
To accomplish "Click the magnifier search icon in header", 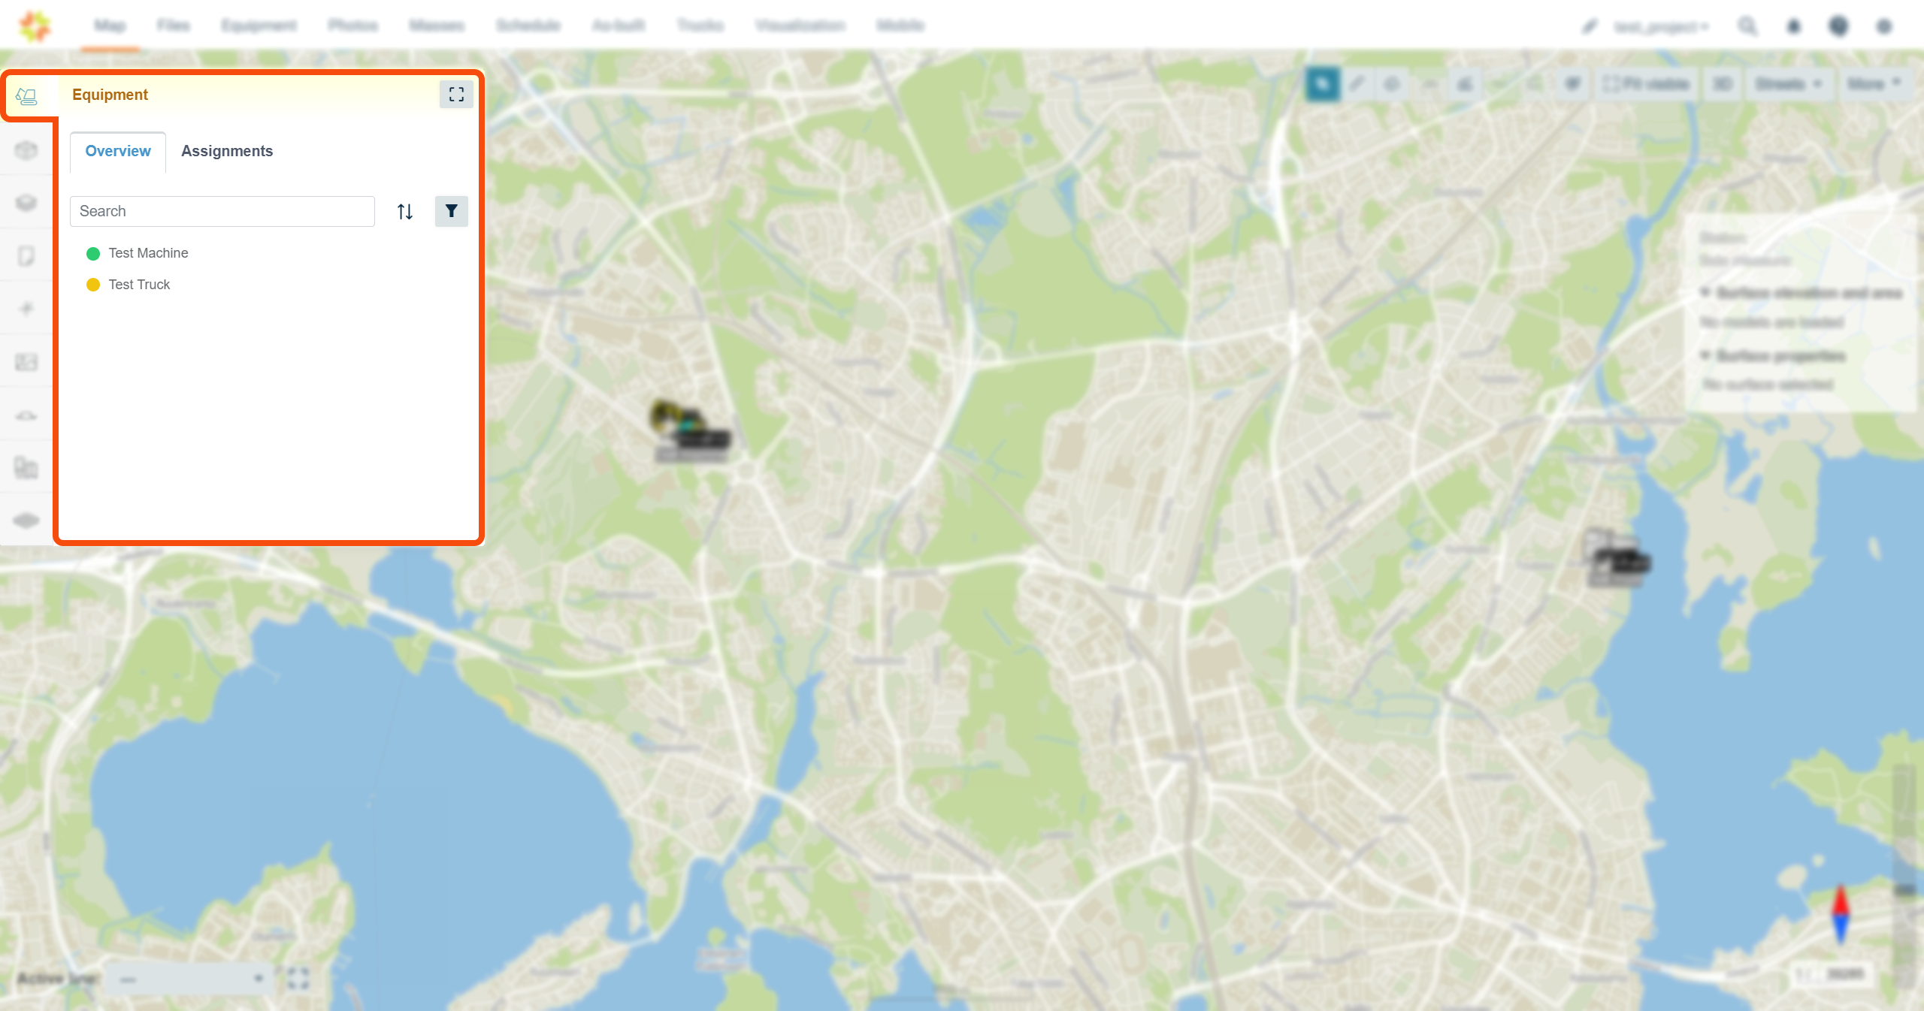I will point(1747,26).
